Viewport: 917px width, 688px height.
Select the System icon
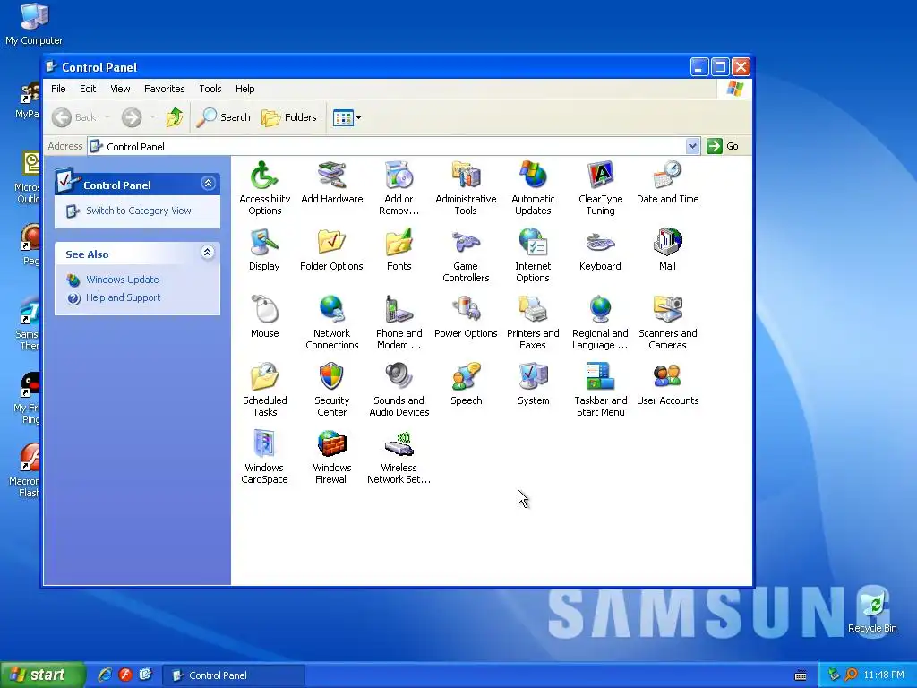pyautogui.click(x=533, y=377)
